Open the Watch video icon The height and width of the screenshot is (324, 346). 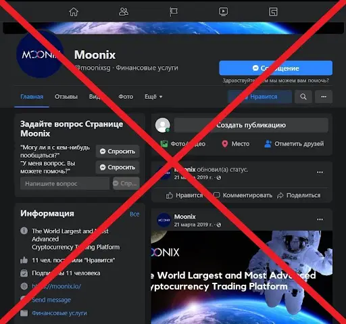tap(223, 11)
